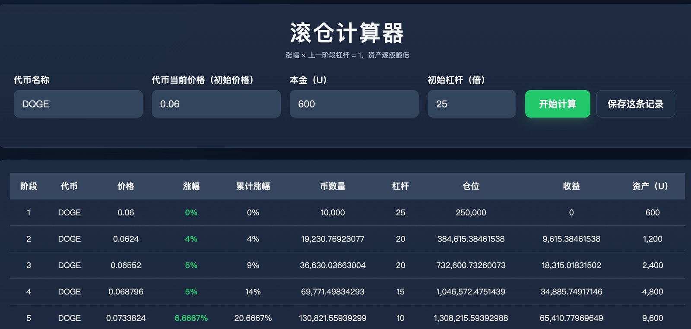Click the asset value 9,600
691x329 pixels.
tap(653, 318)
